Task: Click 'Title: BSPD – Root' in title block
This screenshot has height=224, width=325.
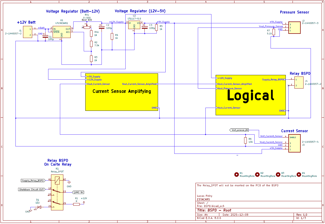Action: coord(214,210)
